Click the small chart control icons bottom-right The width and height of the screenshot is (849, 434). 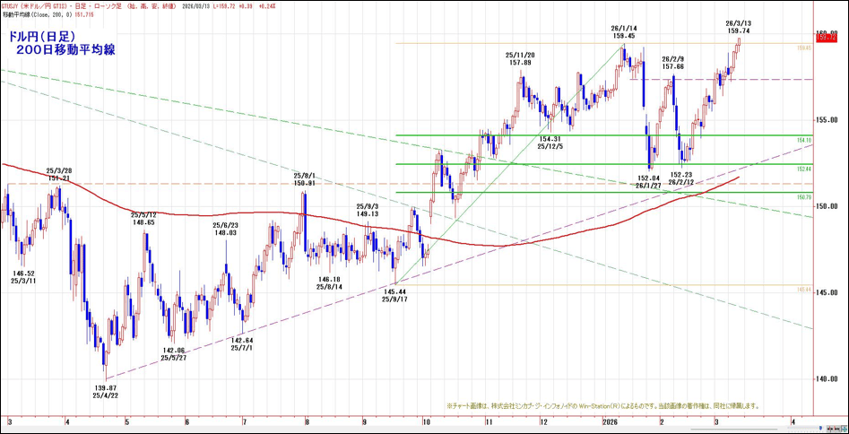(829, 421)
